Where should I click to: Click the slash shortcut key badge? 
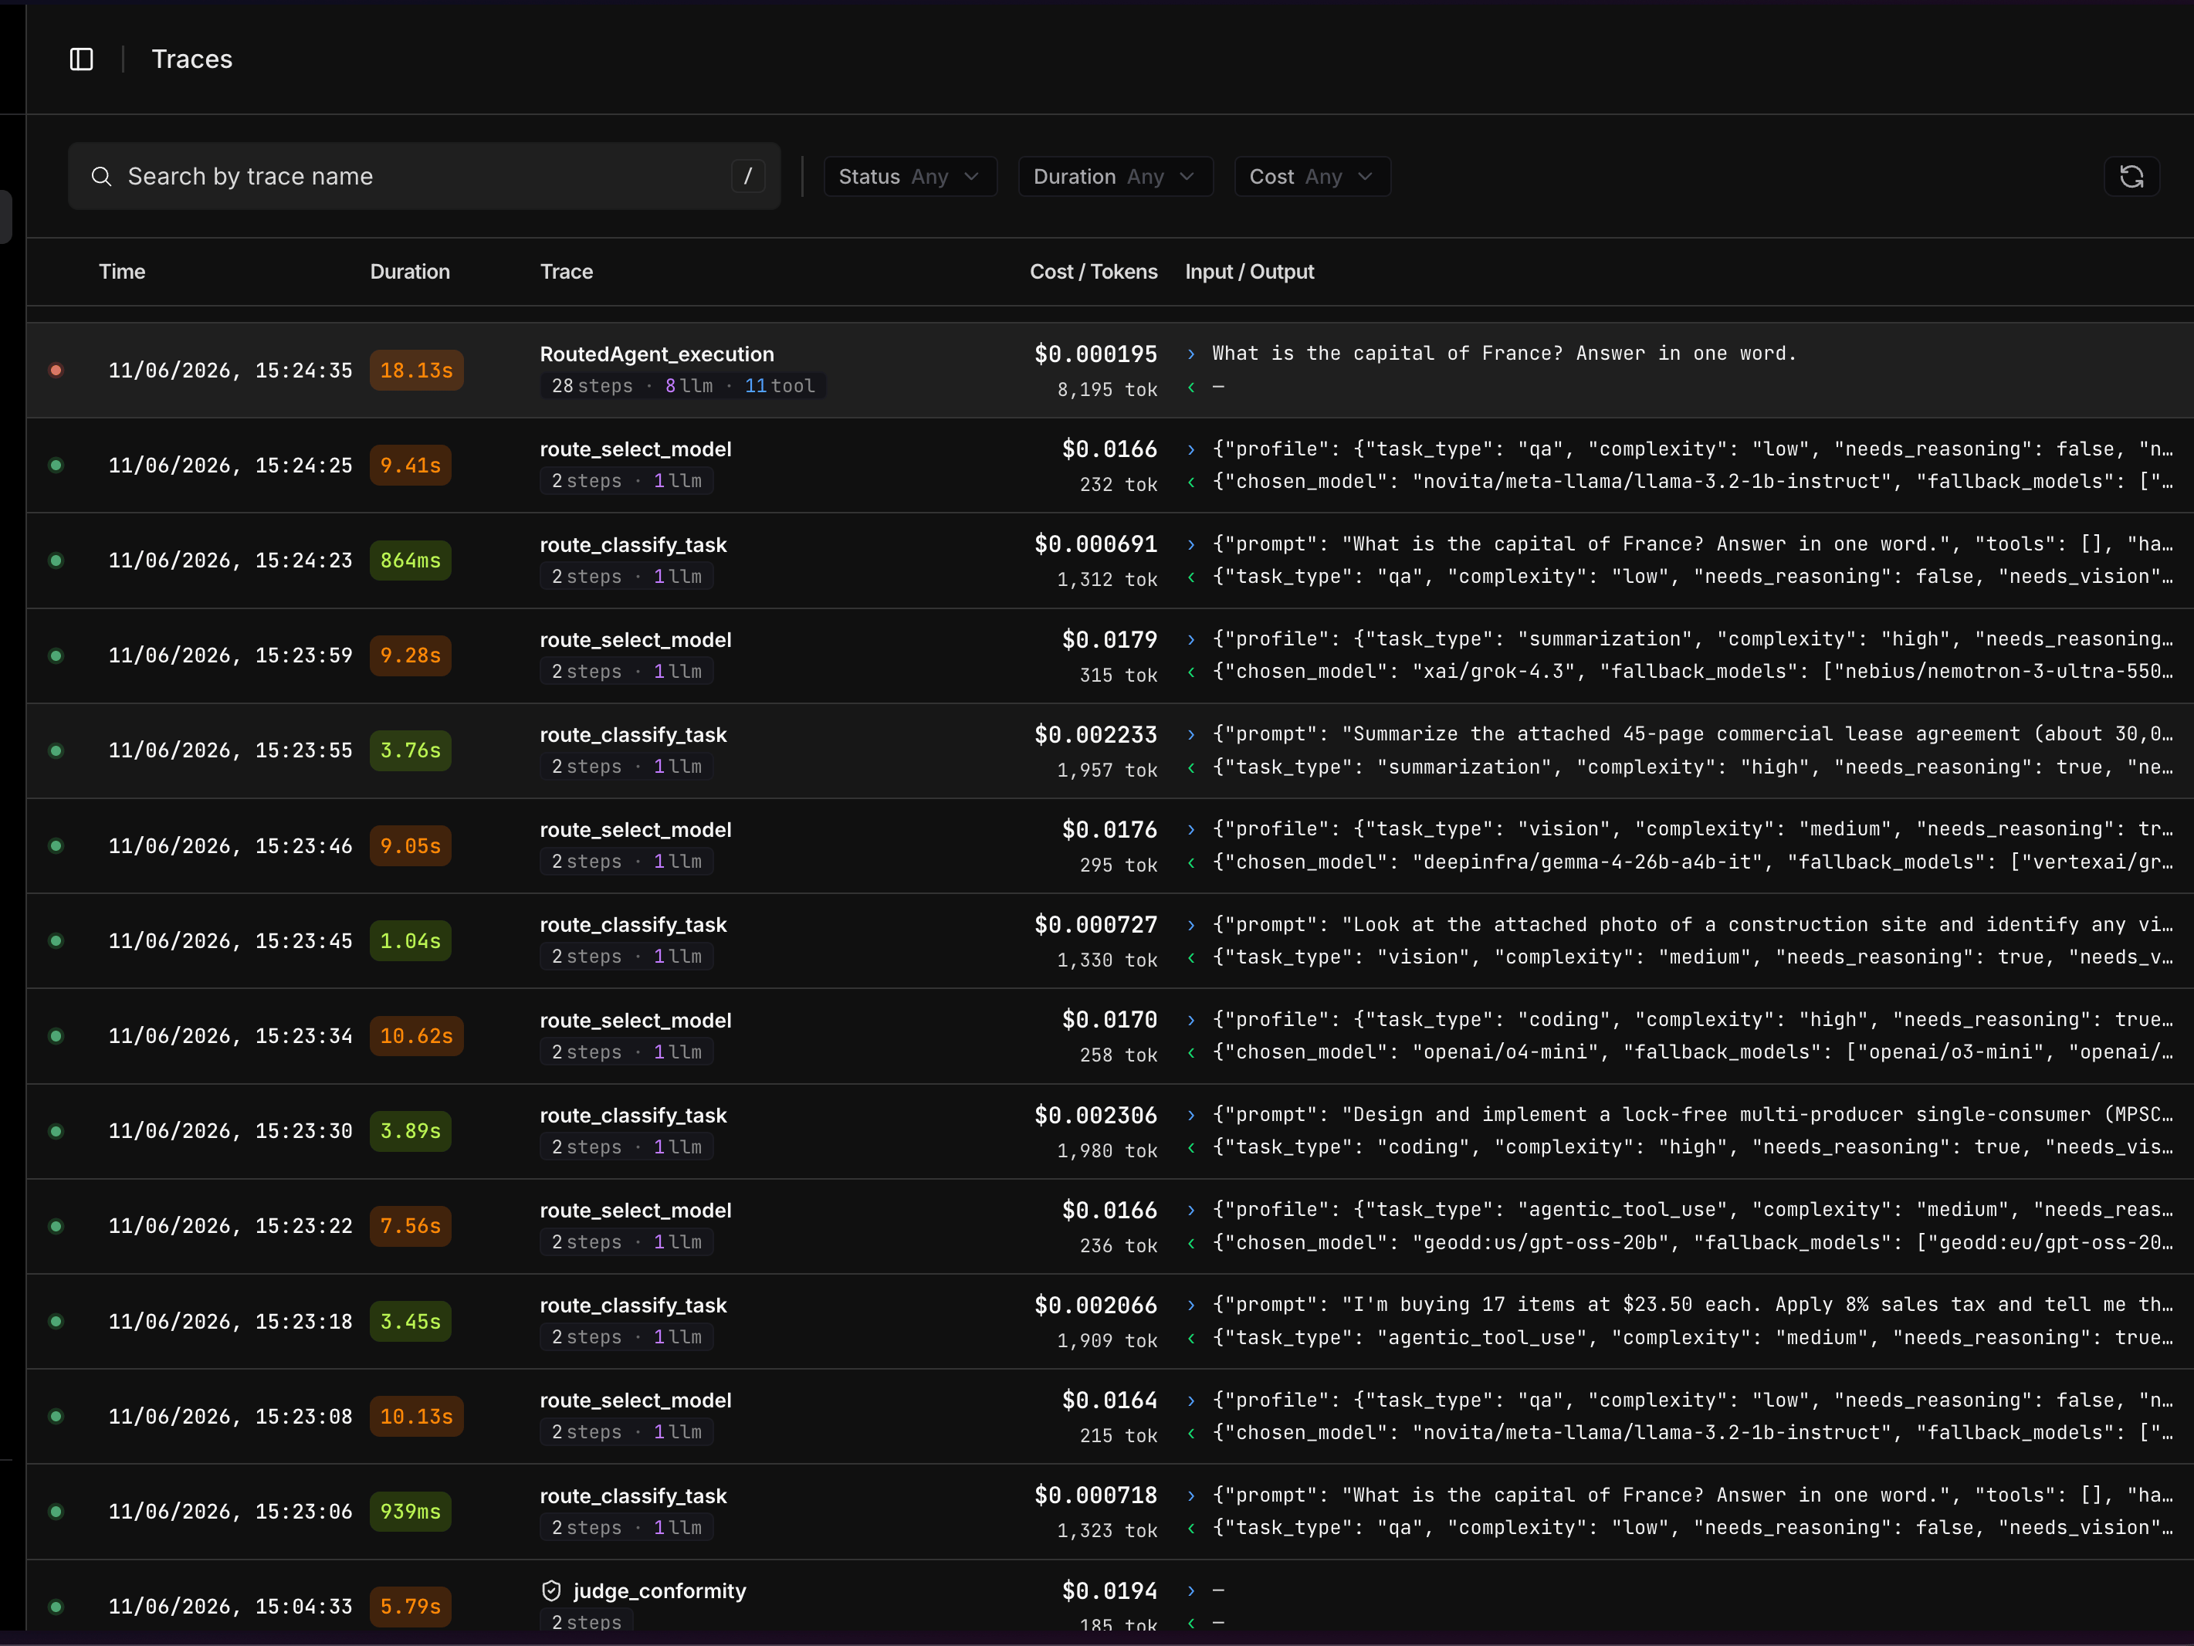coord(748,177)
